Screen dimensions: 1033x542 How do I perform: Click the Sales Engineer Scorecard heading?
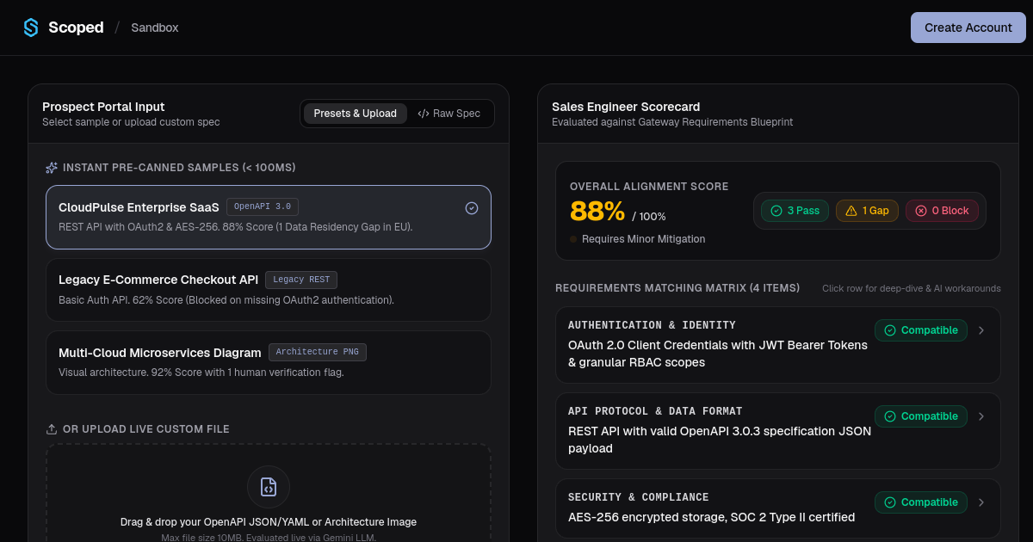tap(626, 107)
